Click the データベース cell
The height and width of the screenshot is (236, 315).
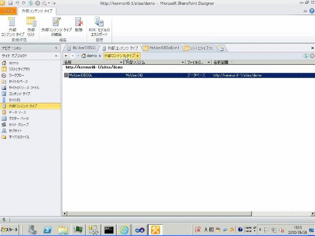click(x=196, y=75)
